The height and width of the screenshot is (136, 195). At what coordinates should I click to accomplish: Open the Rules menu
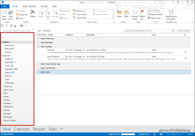126,15
